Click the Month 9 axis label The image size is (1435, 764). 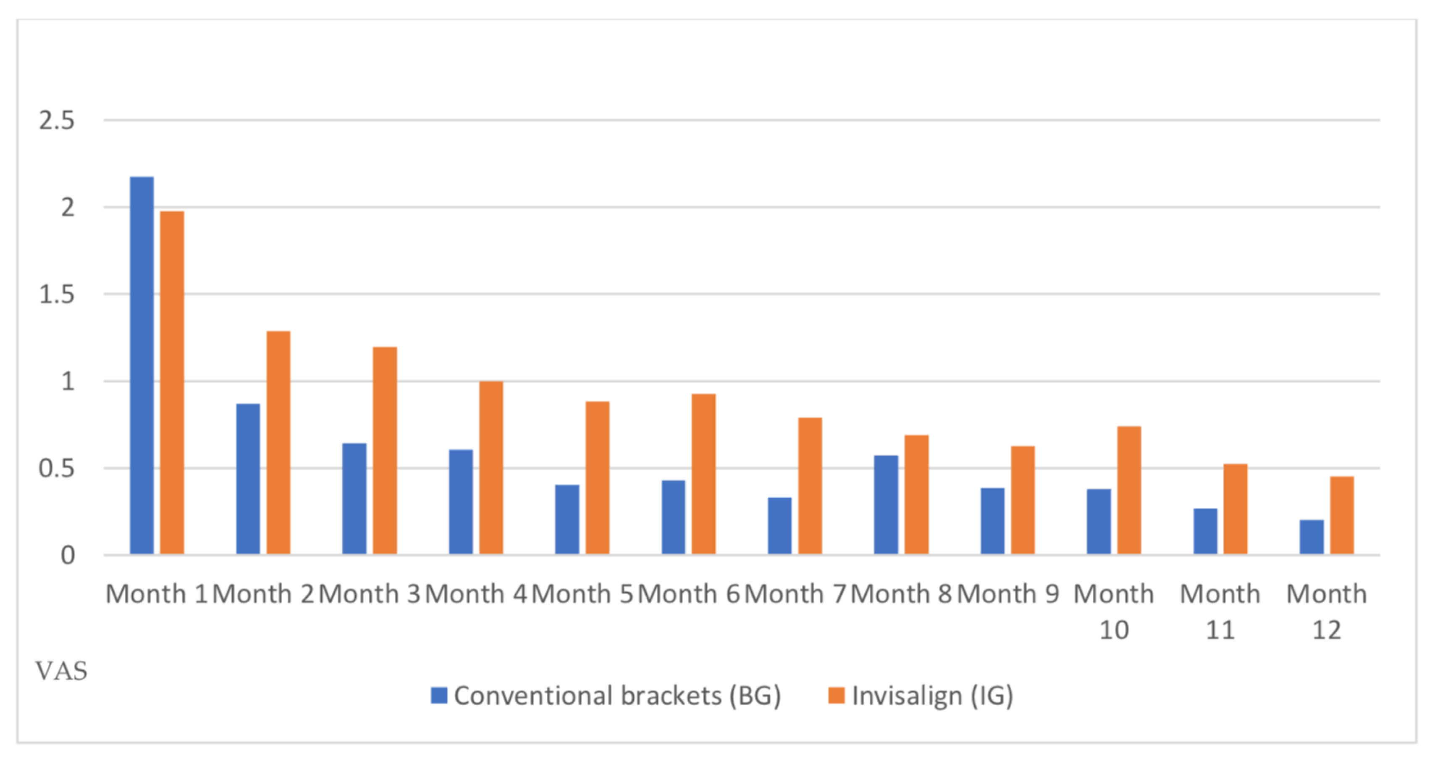click(x=1008, y=594)
